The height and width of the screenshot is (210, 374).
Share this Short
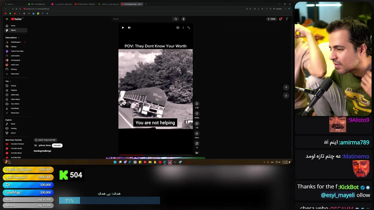(x=197, y=134)
